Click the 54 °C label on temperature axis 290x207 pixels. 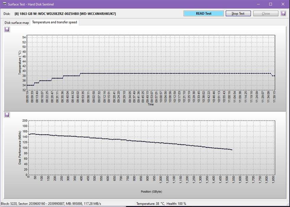24,37
